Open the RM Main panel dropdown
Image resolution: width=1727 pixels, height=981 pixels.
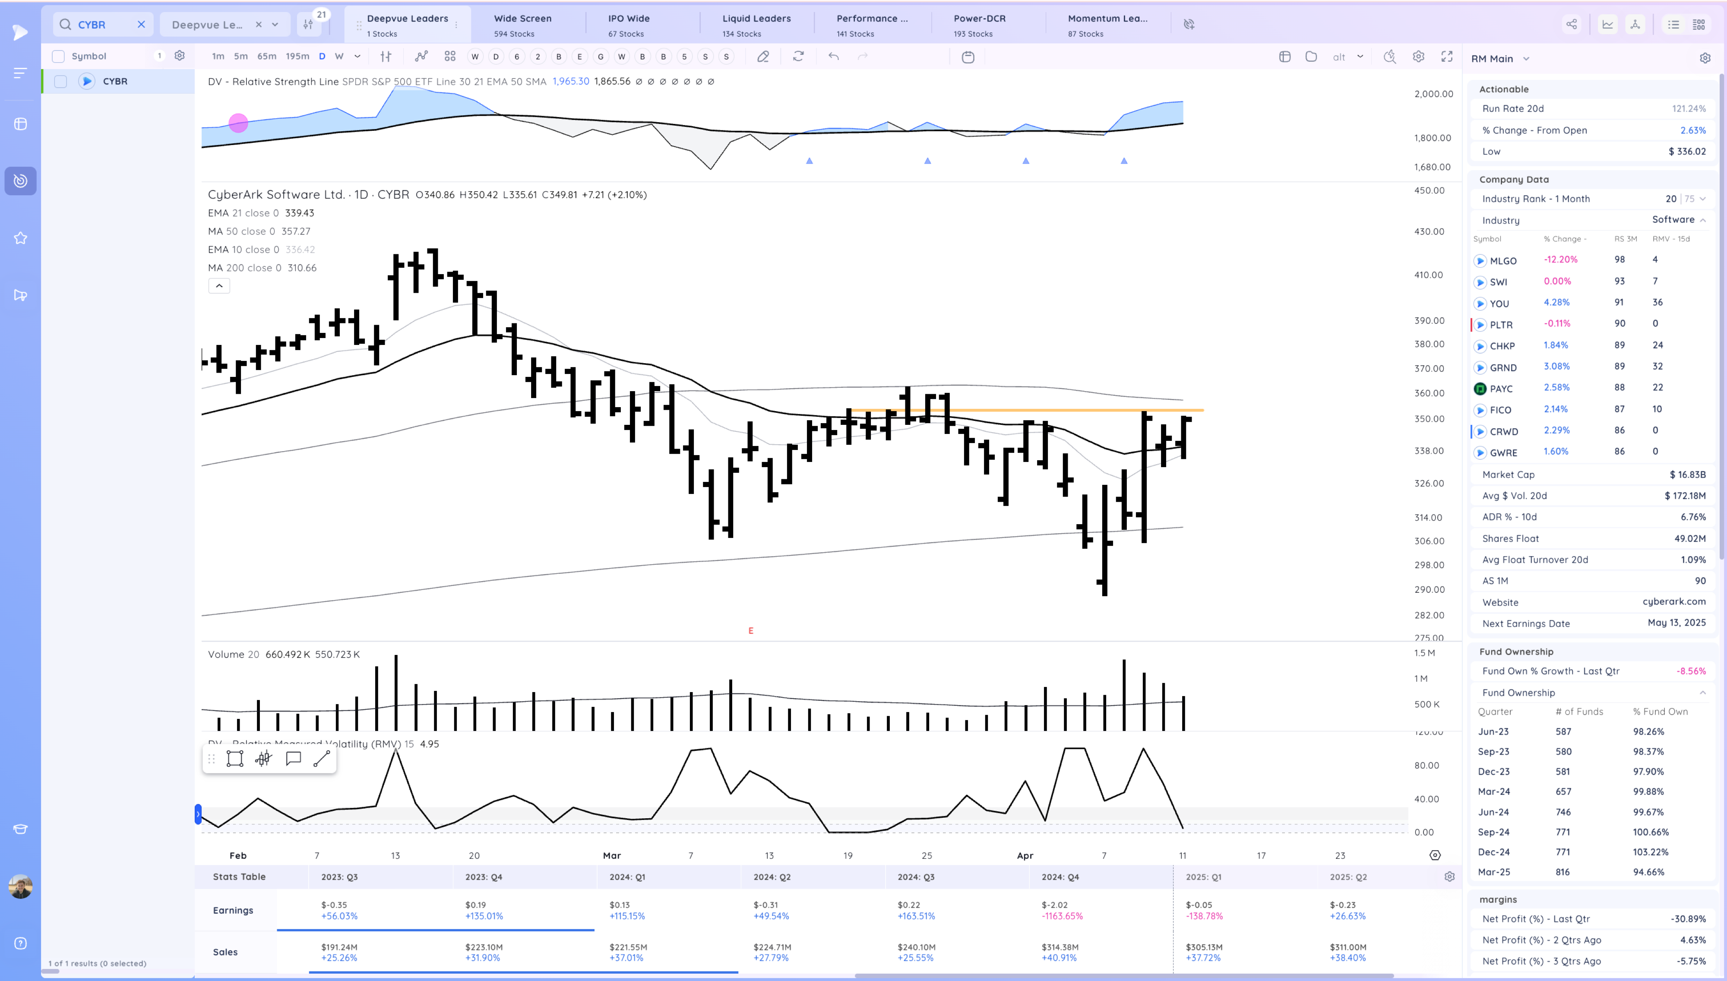click(x=1526, y=59)
